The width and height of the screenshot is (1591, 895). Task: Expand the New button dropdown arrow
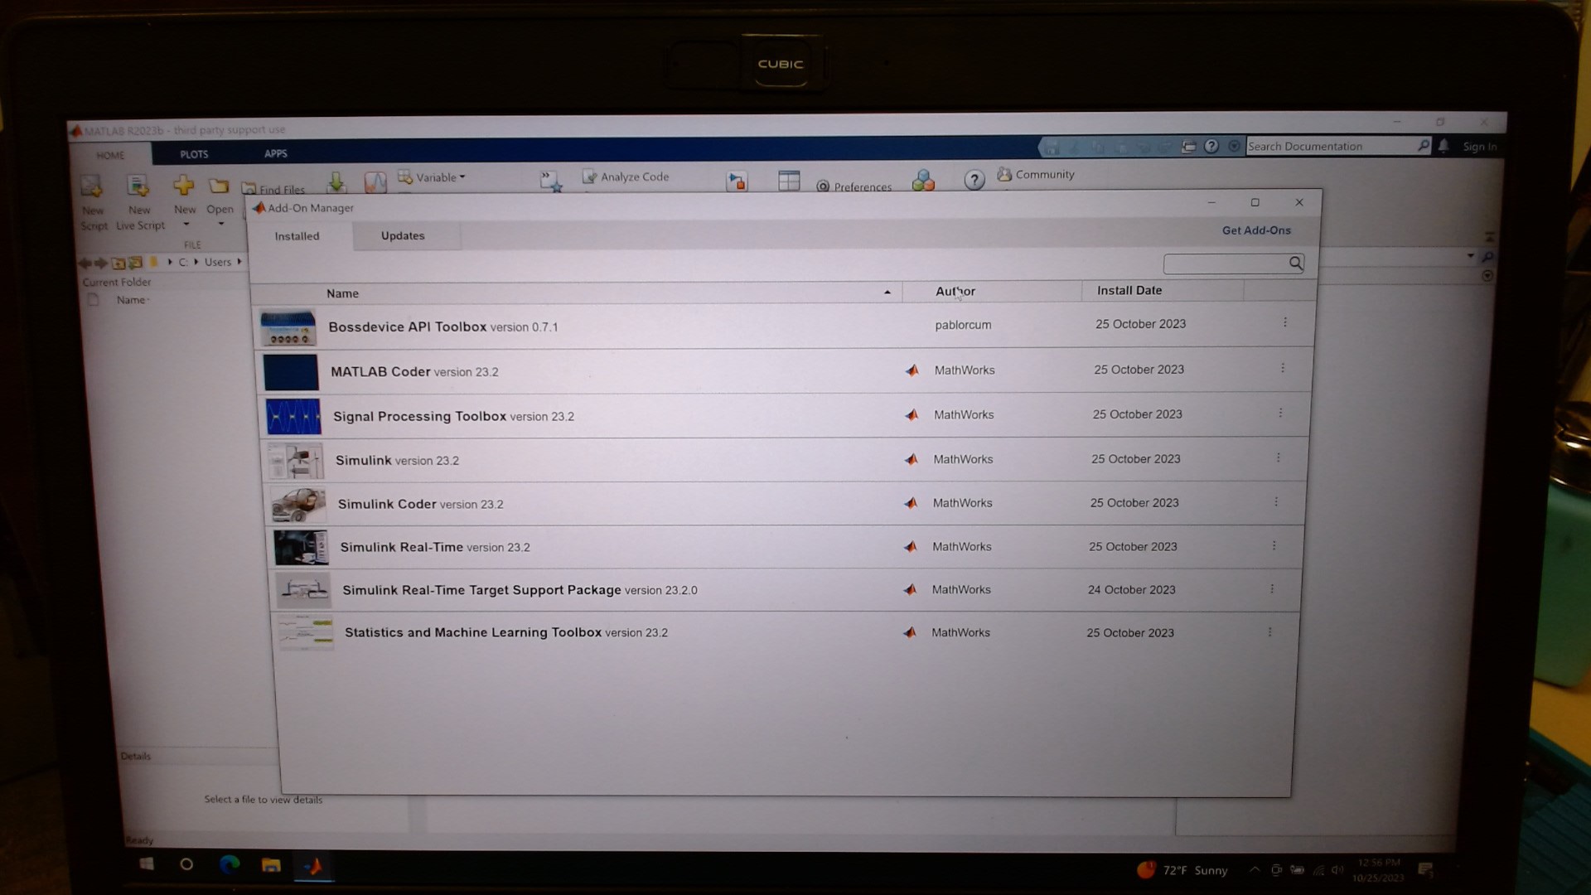click(x=184, y=223)
